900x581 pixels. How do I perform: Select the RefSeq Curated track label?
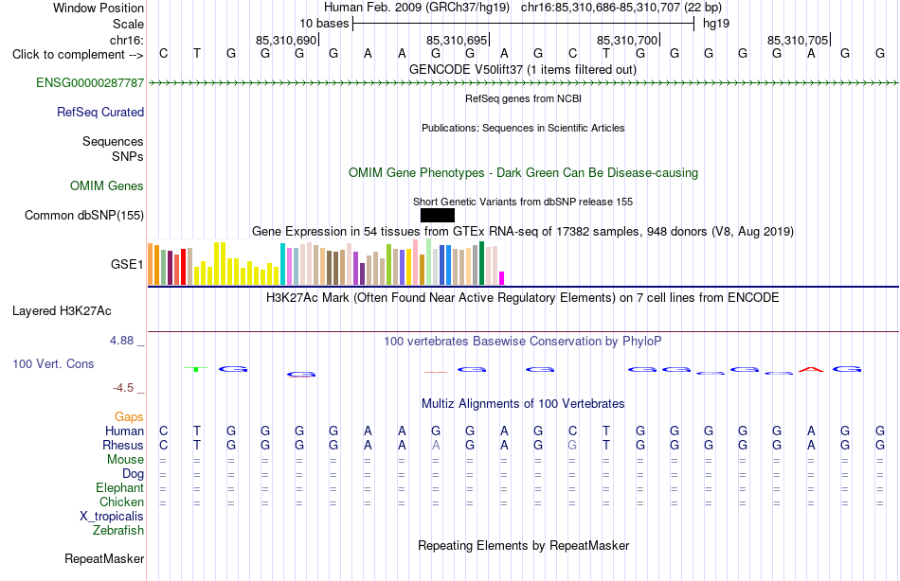(100, 112)
